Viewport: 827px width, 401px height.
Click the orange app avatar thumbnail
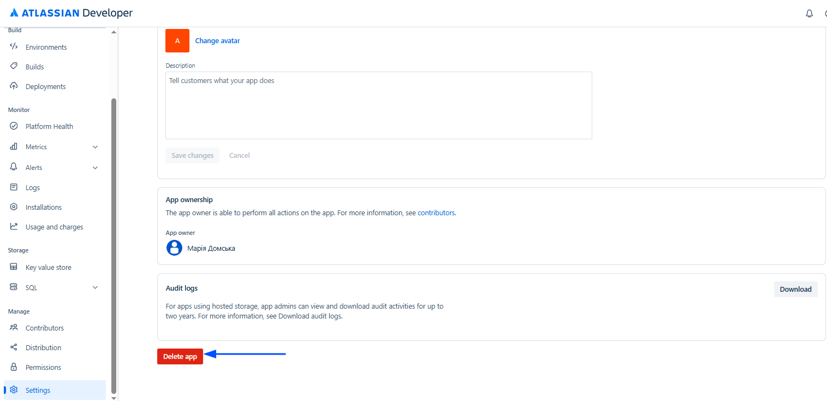177,41
